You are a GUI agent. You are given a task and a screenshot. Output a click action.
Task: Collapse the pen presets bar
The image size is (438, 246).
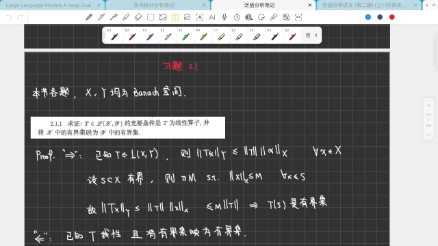(x=316, y=35)
